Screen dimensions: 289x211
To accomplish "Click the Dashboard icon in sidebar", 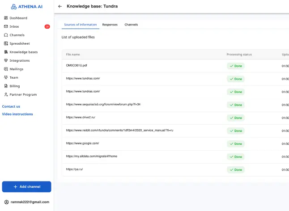I will [x=6, y=18].
